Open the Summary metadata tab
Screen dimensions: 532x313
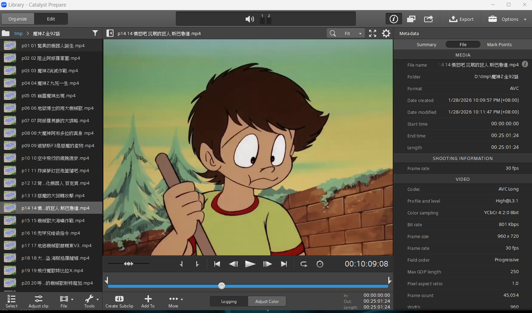[x=426, y=44]
